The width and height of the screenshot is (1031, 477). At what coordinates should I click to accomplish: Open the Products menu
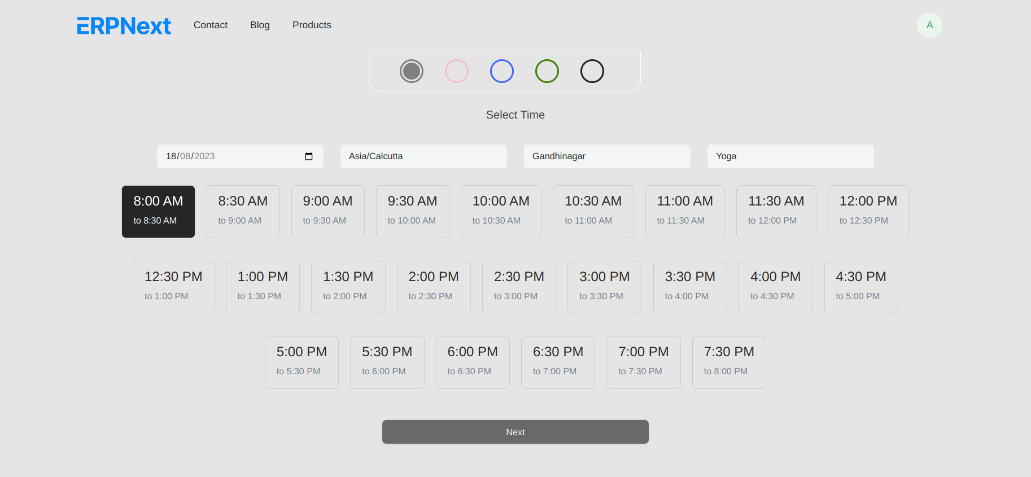tap(312, 25)
